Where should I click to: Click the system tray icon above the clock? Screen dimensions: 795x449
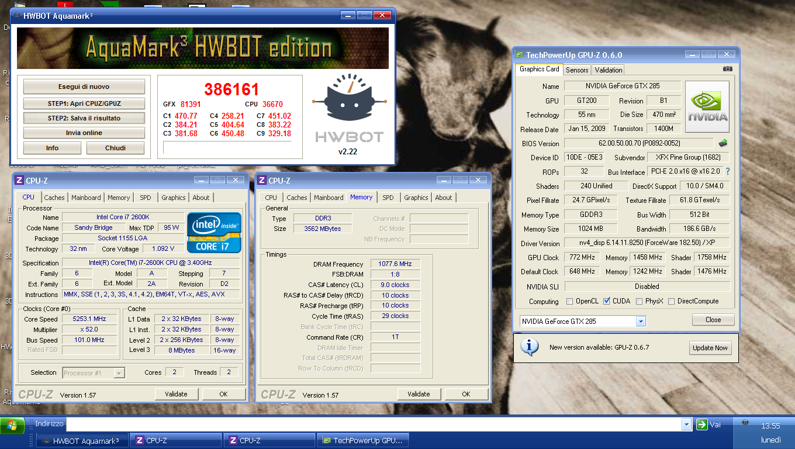[745, 423]
